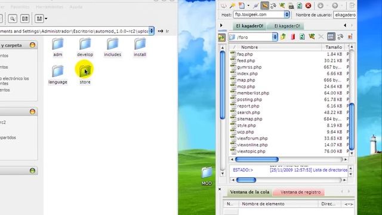Image resolution: width=382 pixels, height=215 pixels.
Task: Select the adm folder
Action: point(58,48)
